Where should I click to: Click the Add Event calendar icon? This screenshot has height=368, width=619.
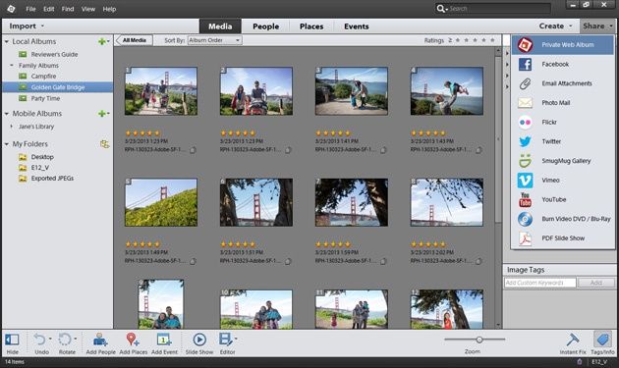click(x=164, y=340)
